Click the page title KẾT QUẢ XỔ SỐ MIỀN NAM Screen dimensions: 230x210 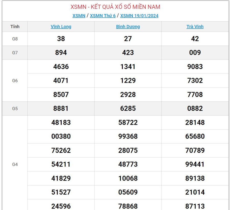115,7
